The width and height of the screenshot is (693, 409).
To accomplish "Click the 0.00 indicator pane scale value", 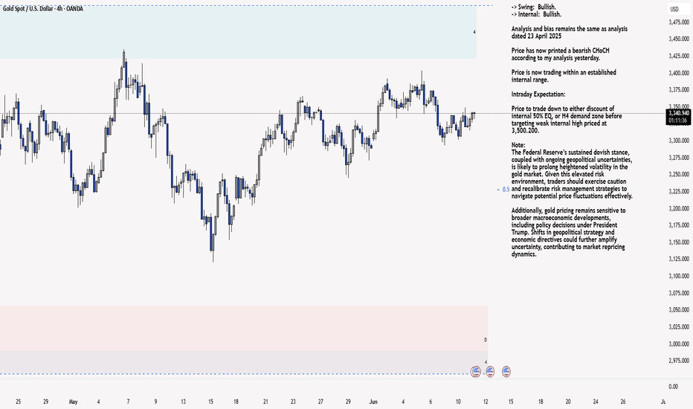I will [673, 387].
